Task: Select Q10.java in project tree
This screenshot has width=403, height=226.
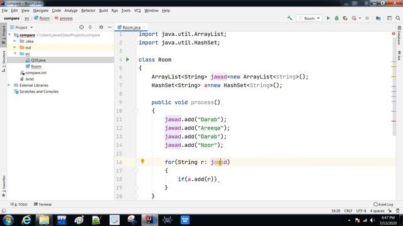Action: 38,60
